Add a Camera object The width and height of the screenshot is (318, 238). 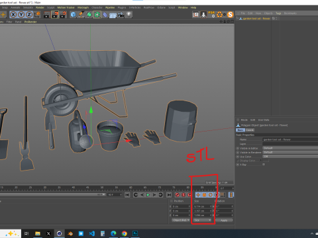121,15
